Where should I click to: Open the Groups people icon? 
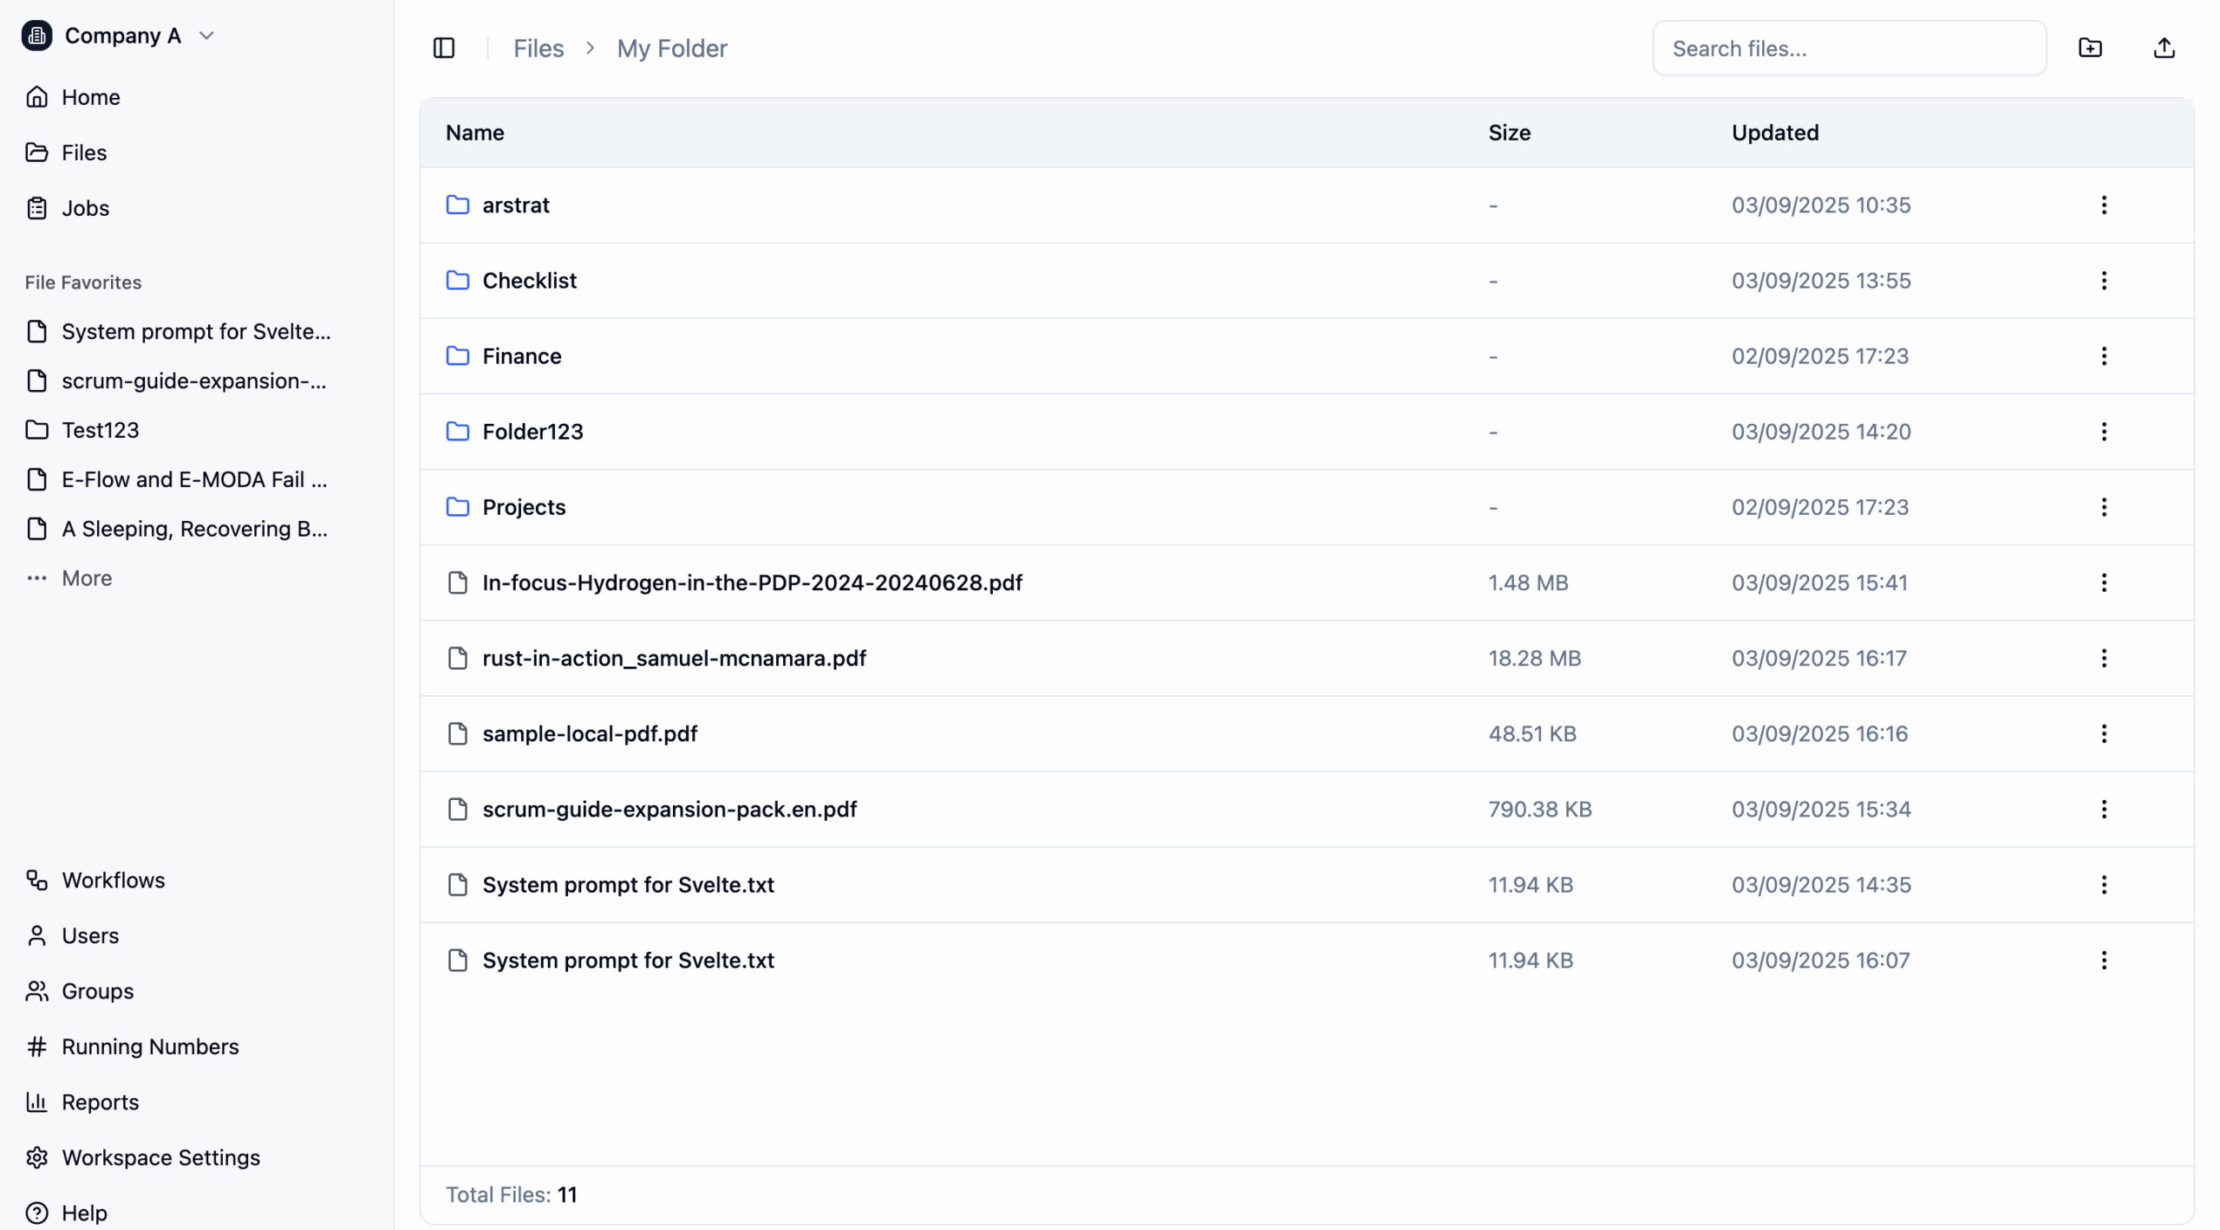click(36, 991)
